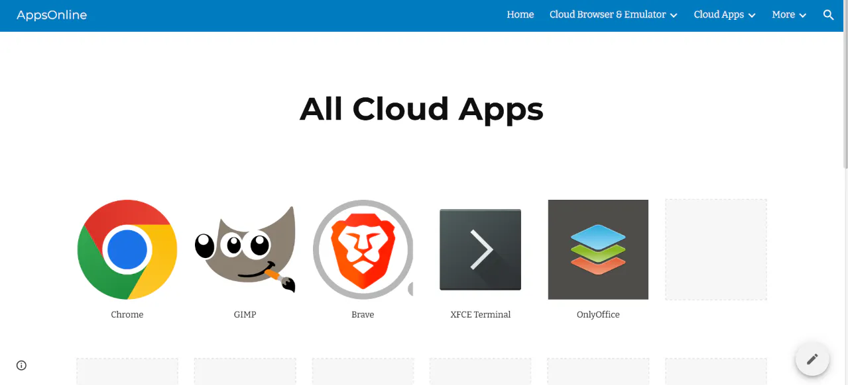Click the OnlyOffice text label

click(x=598, y=315)
